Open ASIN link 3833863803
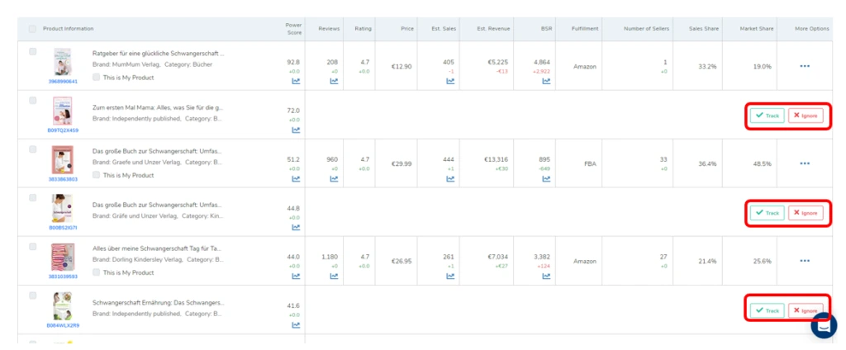The image size is (846, 350). pos(63,178)
